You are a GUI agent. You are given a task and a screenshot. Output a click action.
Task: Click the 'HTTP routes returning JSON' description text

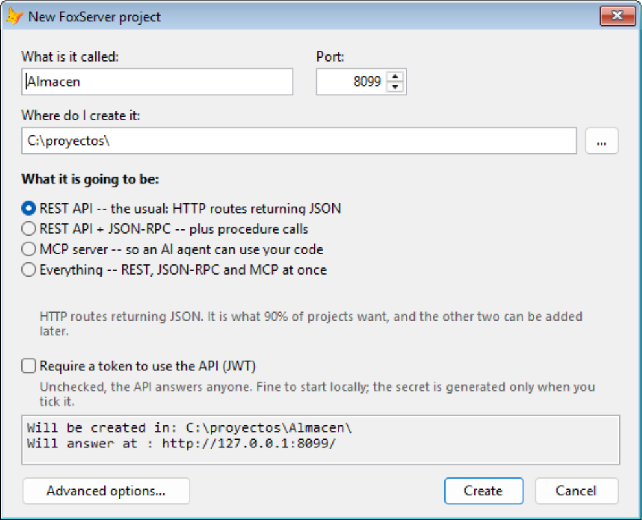tap(311, 324)
